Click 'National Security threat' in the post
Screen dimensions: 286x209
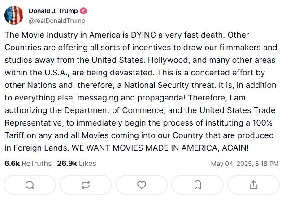[169, 85]
